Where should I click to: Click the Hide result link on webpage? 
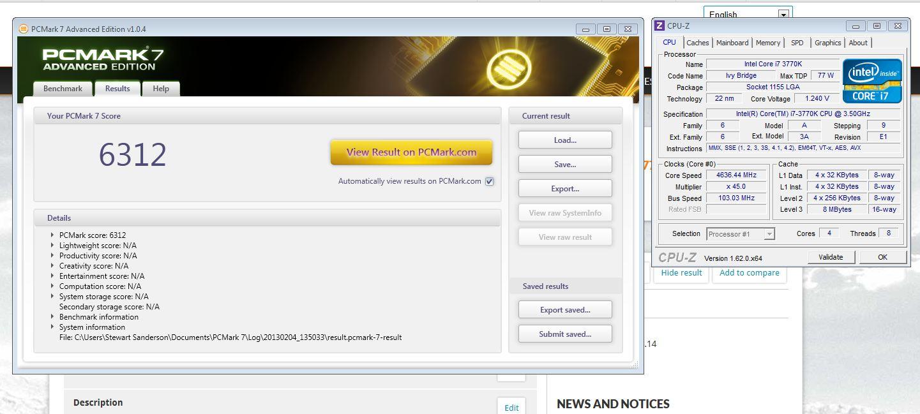click(681, 272)
